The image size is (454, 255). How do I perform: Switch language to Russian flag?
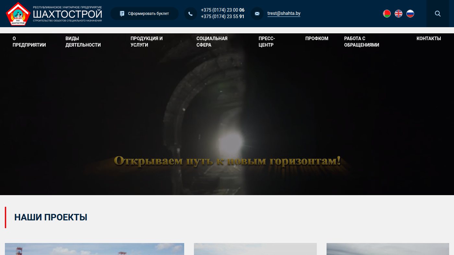point(410,14)
